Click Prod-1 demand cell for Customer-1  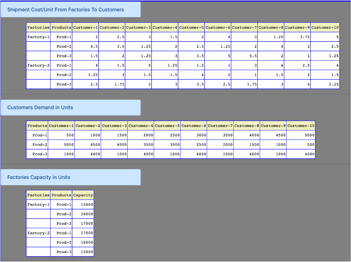[61, 135]
